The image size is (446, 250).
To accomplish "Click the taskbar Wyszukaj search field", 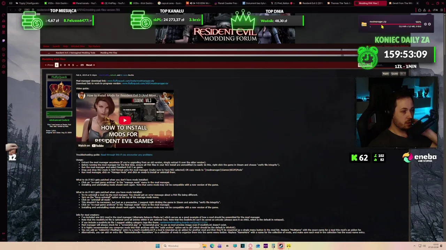I will click(180, 246).
